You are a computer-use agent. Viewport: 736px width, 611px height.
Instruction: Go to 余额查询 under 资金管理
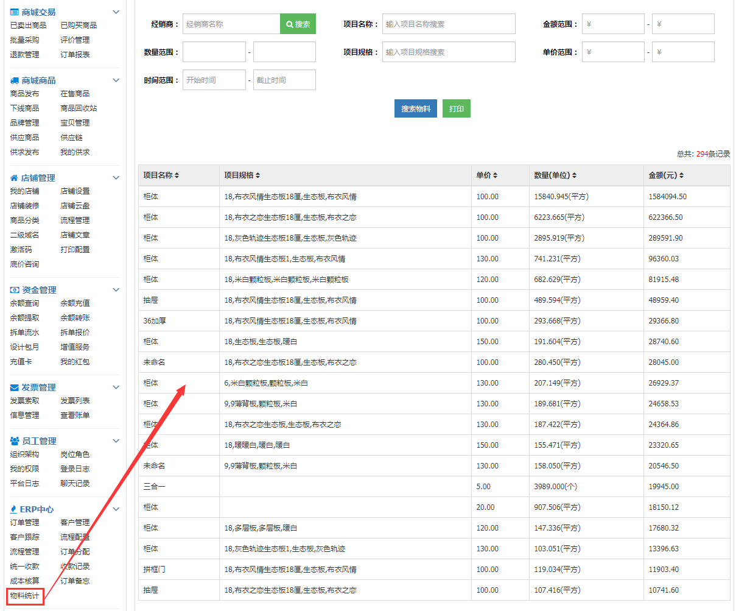tap(25, 303)
